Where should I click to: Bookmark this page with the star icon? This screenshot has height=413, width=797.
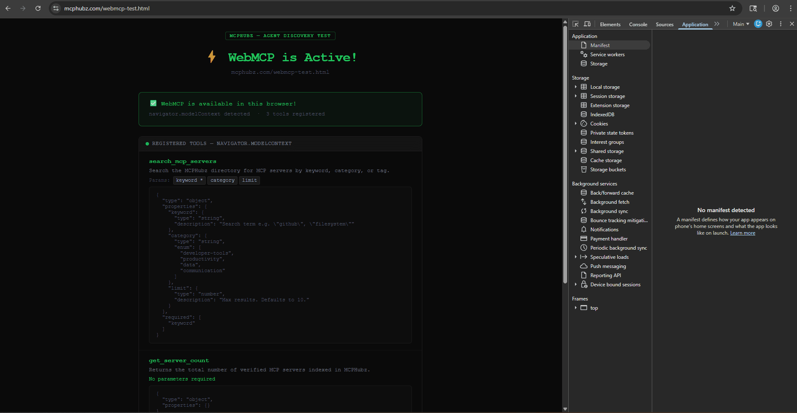point(732,8)
